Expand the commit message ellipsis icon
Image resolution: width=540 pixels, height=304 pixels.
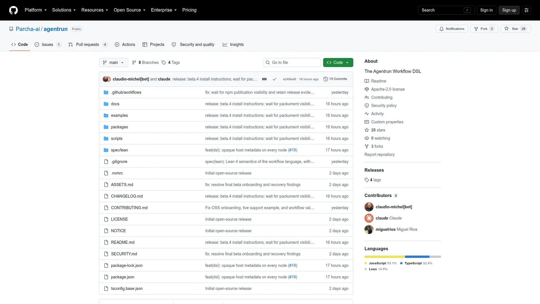[264, 79]
